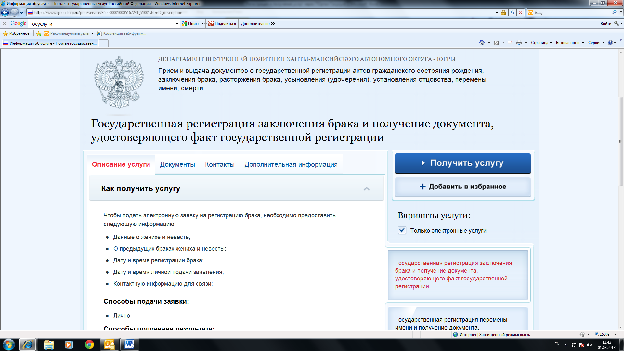Stop loading with the red X icon
The height and width of the screenshot is (351, 624).
521,13
